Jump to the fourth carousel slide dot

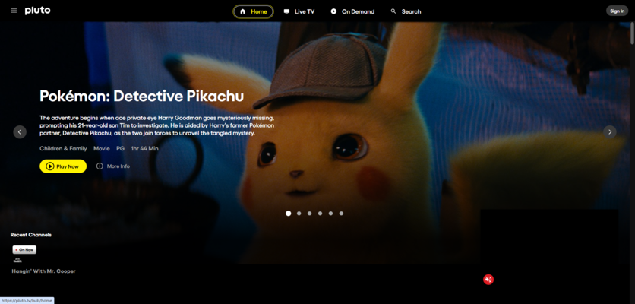click(320, 214)
